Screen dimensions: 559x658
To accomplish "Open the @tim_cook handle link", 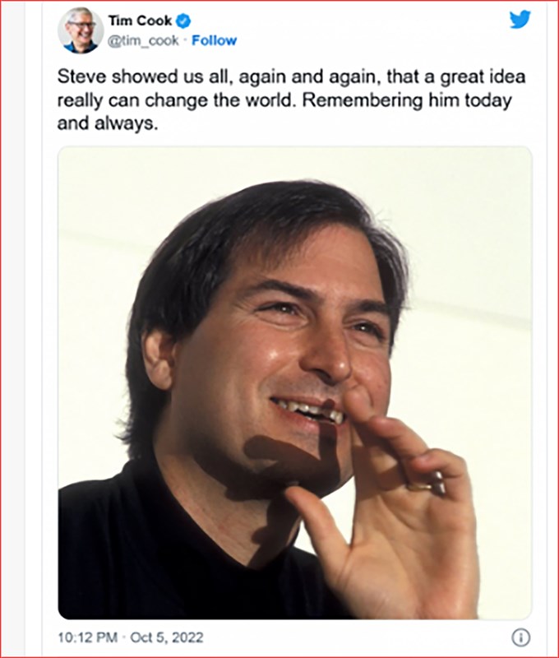I will 144,40.
